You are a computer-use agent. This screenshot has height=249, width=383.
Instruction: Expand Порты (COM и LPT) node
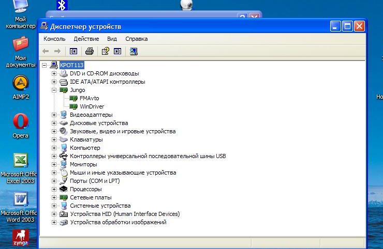54,181
